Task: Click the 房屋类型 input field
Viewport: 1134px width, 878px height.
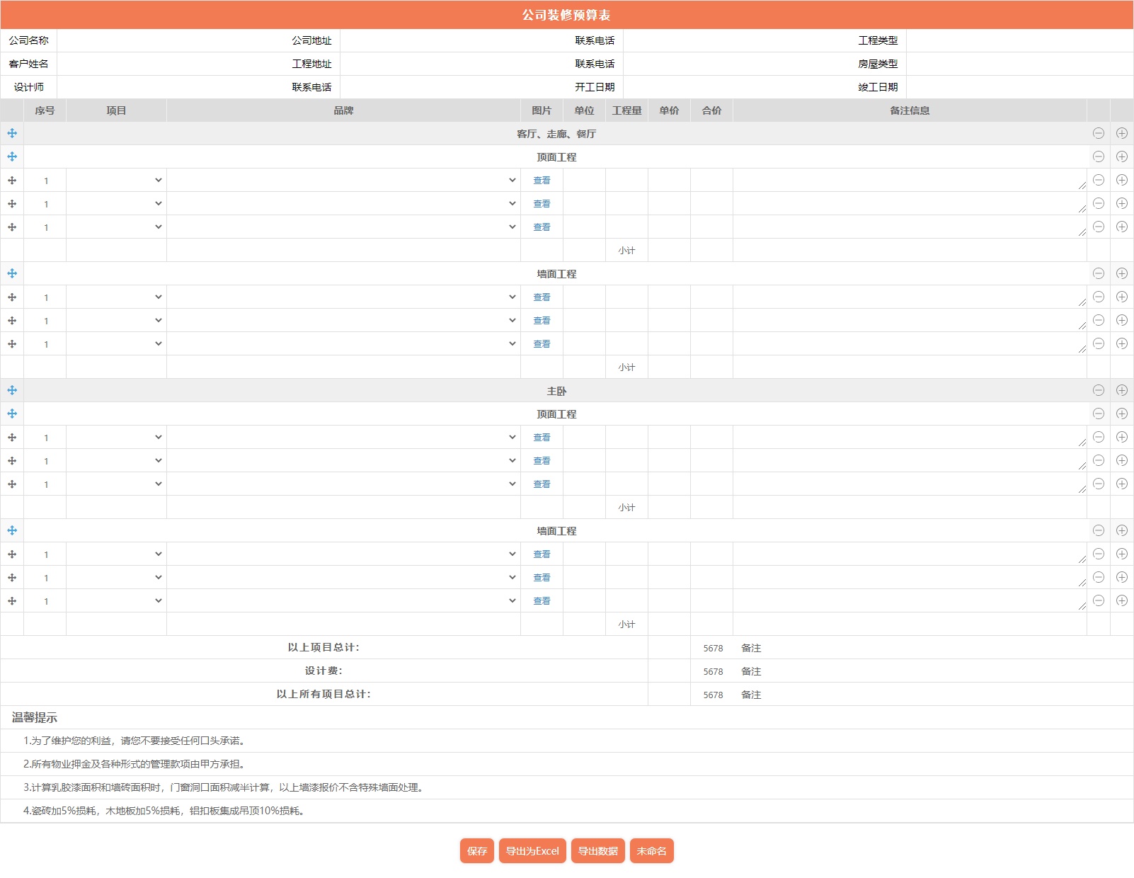Action: [1019, 64]
